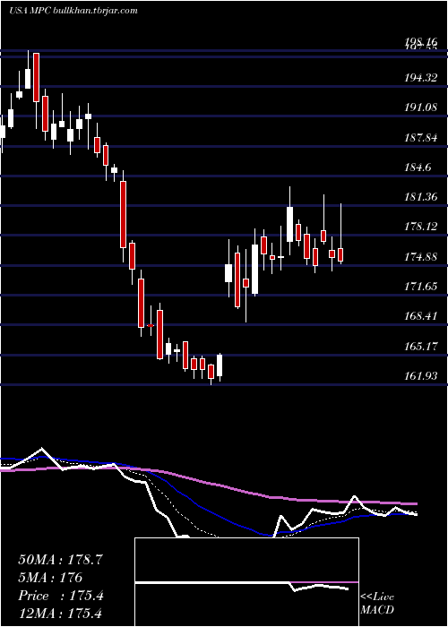Click the 5MA : 176 reading
Screen dimensions: 448x627
[50, 578]
